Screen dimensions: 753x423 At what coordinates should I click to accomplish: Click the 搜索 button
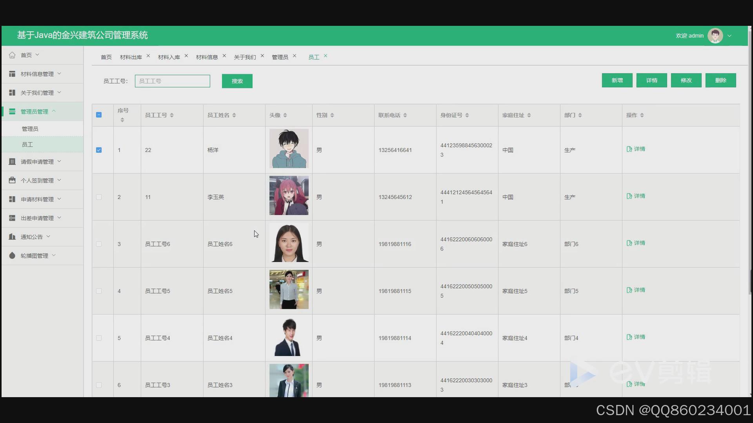[237, 81]
